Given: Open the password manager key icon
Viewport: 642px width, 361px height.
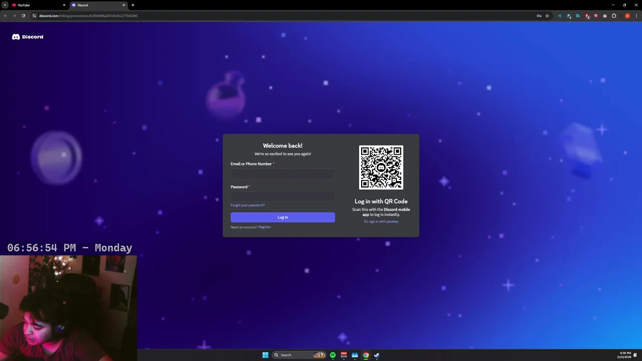Looking at the screenshot, I should (x=539, y=16).
